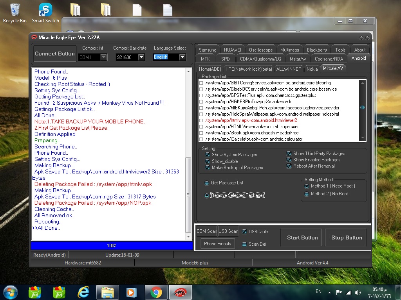Toggle Show System Packages checkbox
Image resolution: width=401 pixels, height=300 pixels.
click(208, 155)
